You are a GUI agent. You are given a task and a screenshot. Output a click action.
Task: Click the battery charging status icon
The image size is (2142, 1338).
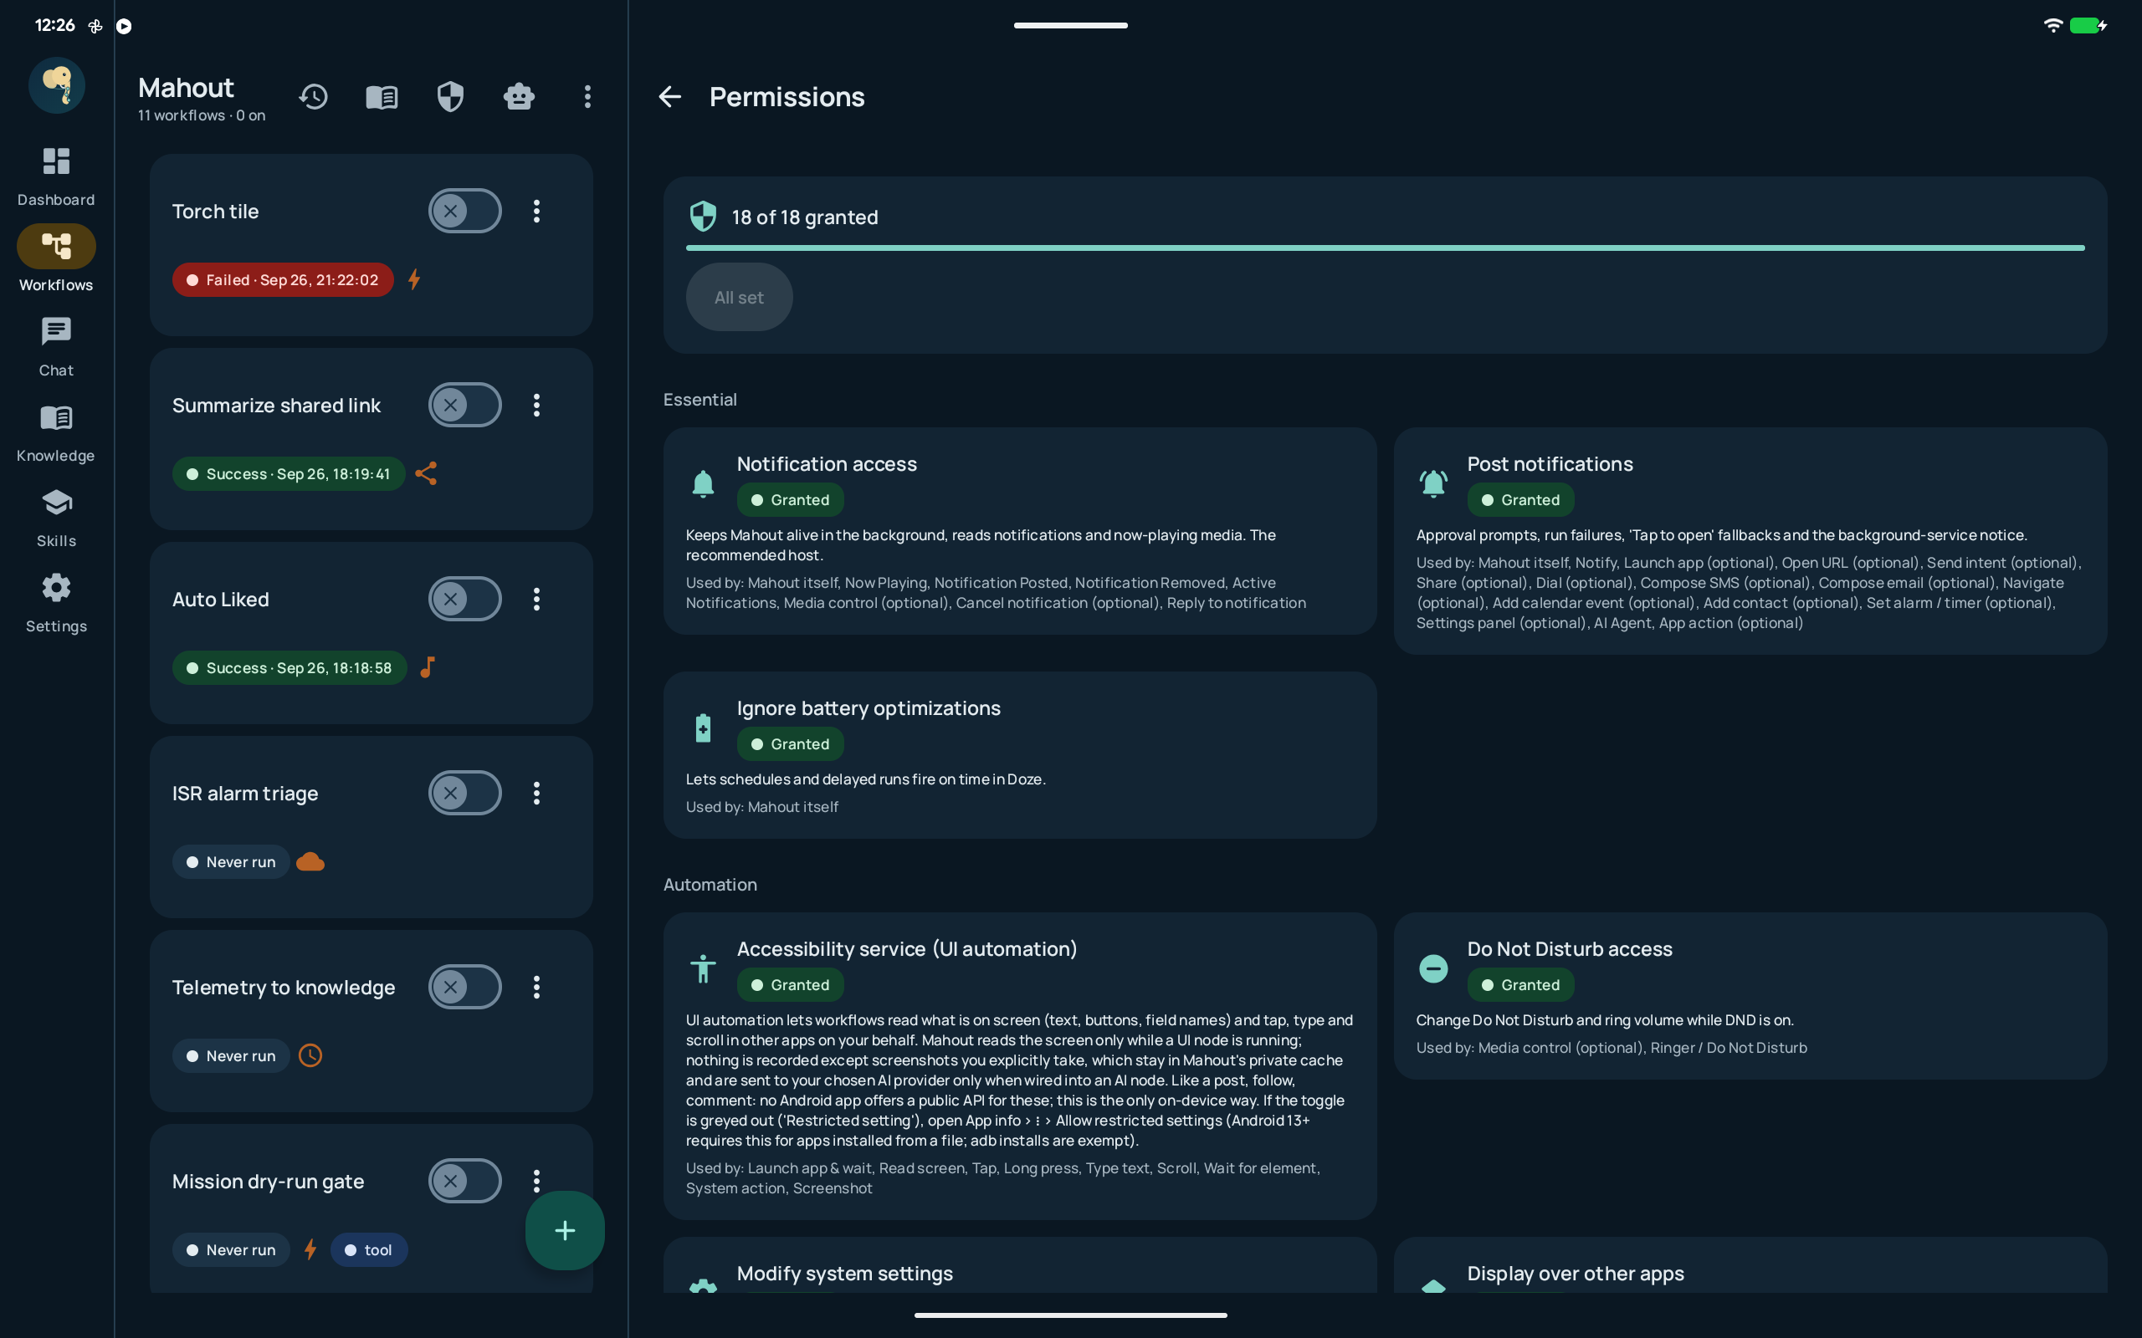point(2089,26)
